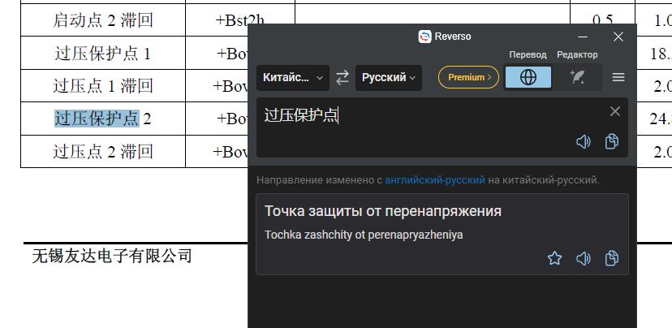Click transliteration Tochka zashchity ot perenapryazheniya

(x=364, y=235)
